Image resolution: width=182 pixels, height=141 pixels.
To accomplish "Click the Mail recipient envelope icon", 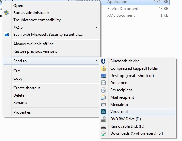I will click(103, 97).
